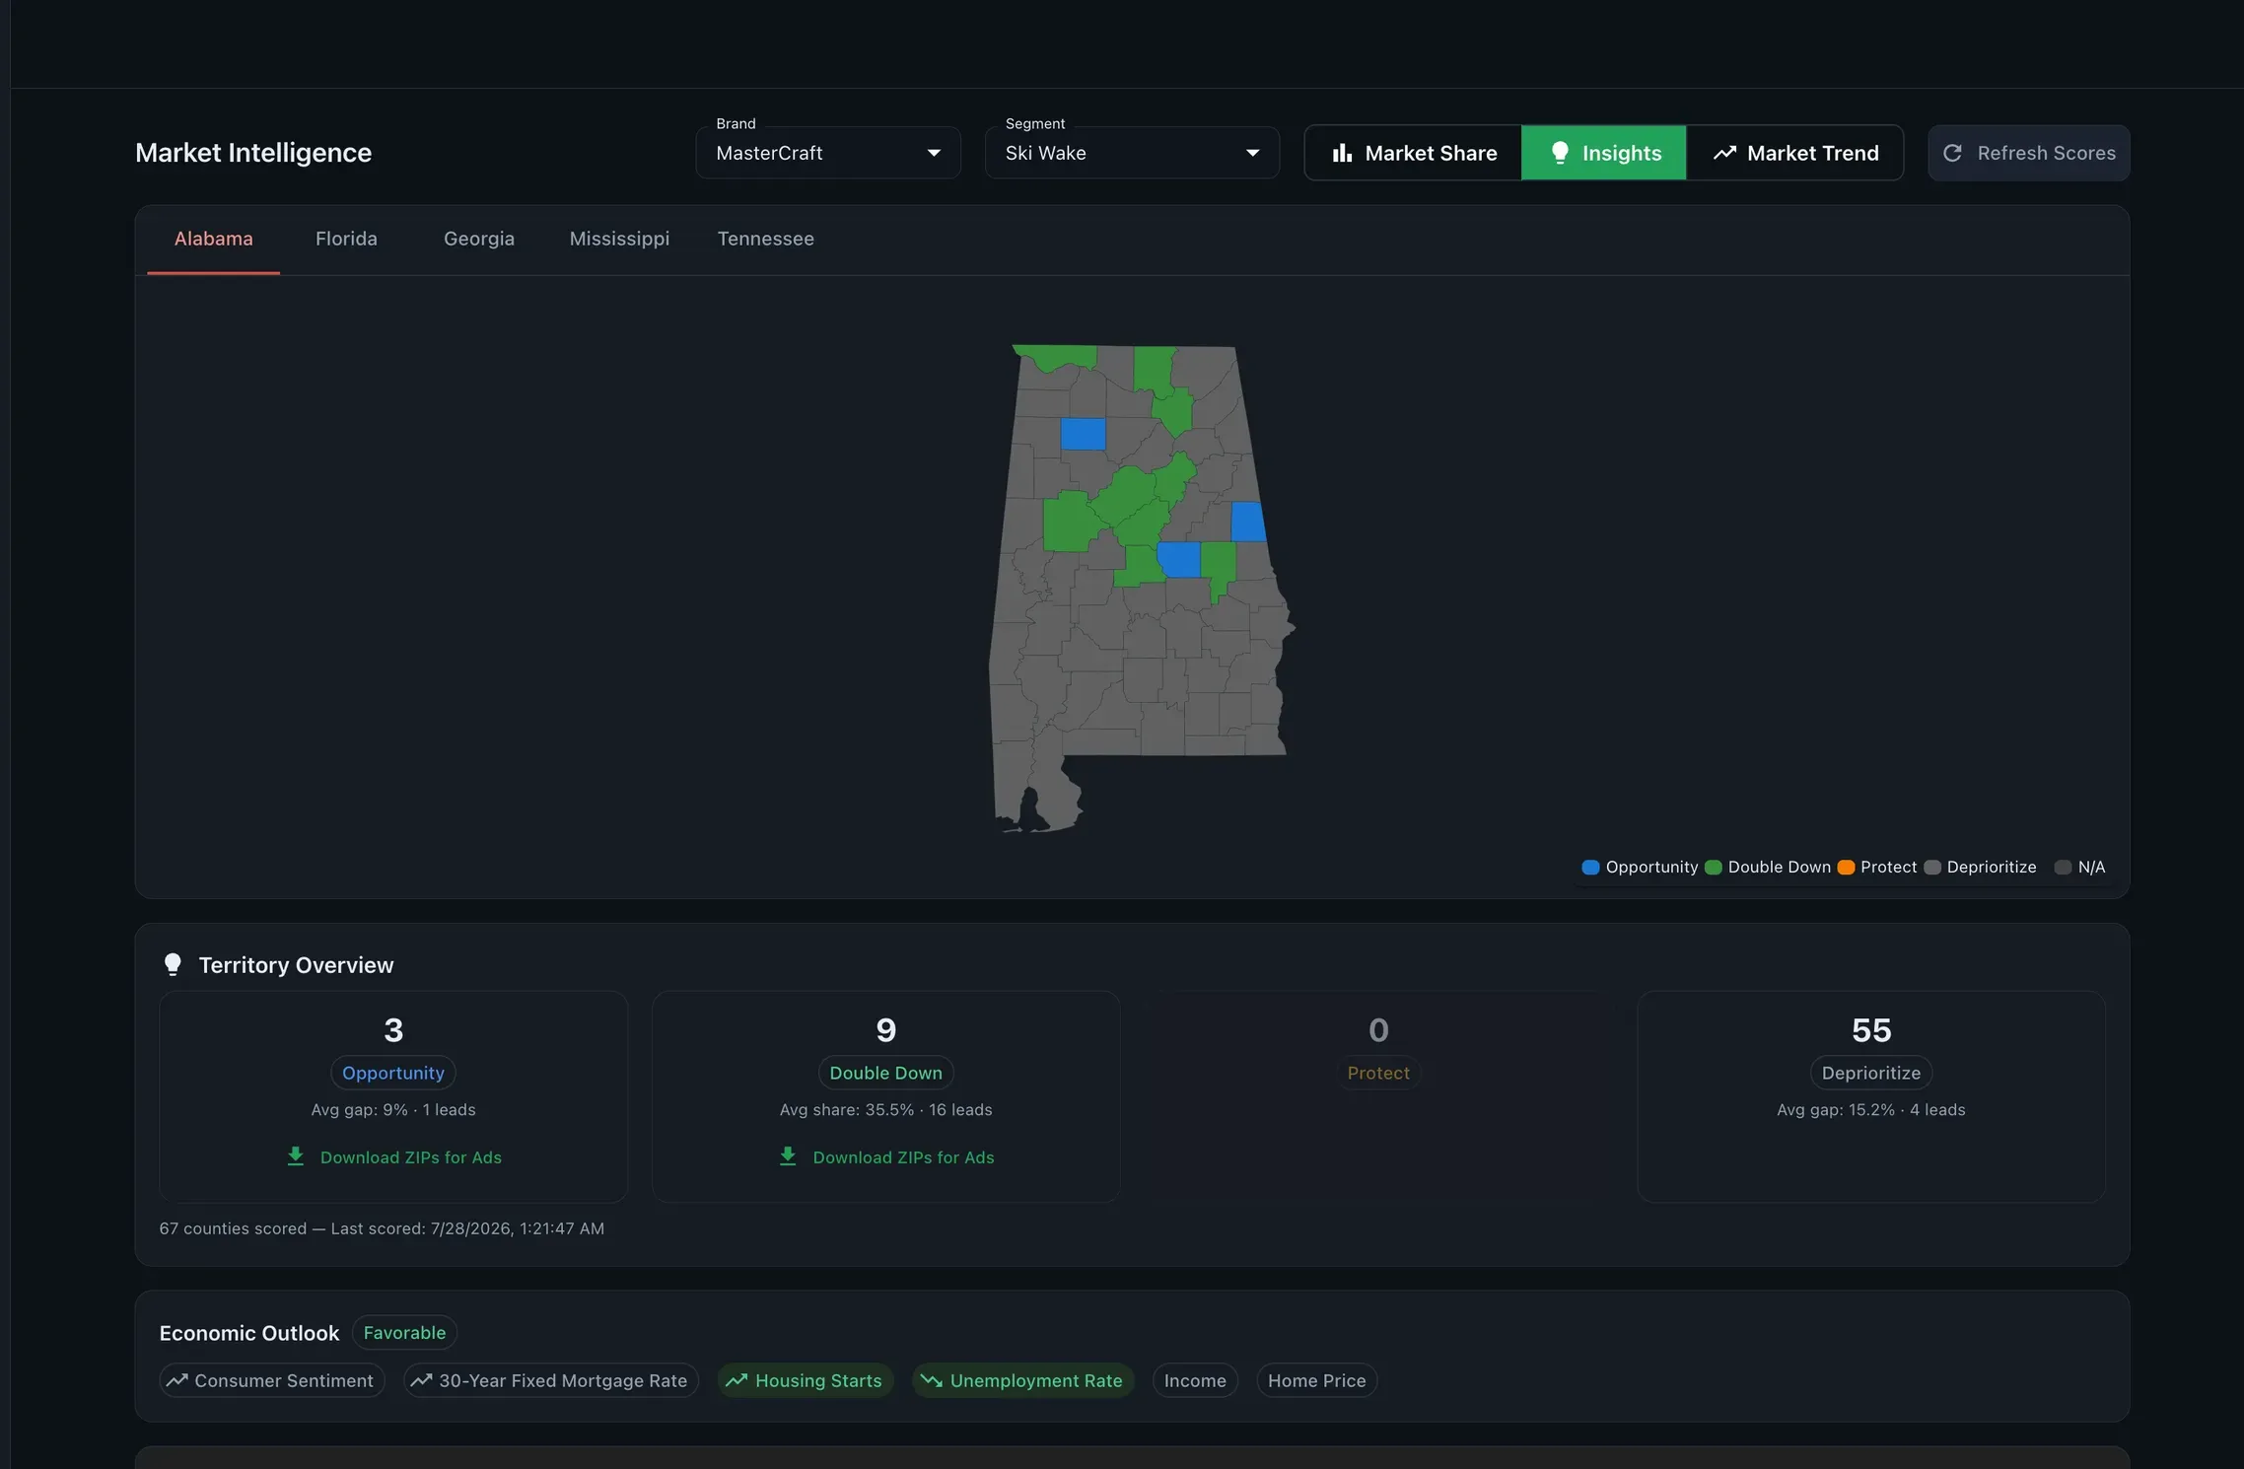Switch to the Market Trend view
The width and height of the screenshot is (2244, 1469).
pos(1794,153)
